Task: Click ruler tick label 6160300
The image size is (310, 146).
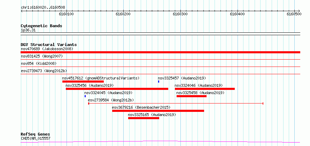Action: coord(180,14)
